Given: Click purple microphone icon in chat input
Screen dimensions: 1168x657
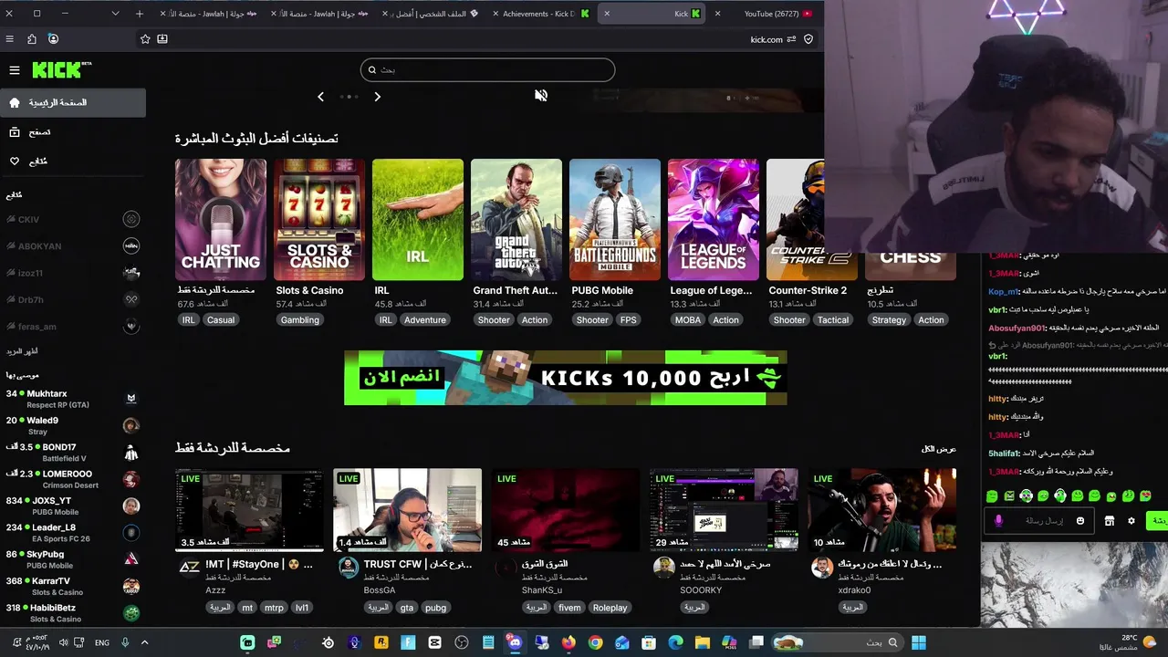Looking at the screenshot, I should 998,521.
